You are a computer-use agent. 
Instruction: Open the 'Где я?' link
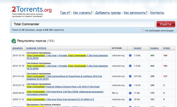tap(65, 13)
